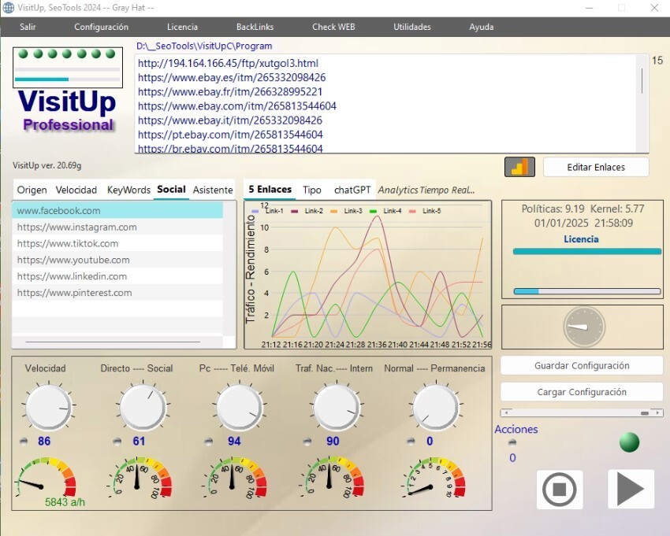Screen dimensions: 670x536
Task: Click the gauge under Pc Móvil value 94
Action: coord(235,478)
